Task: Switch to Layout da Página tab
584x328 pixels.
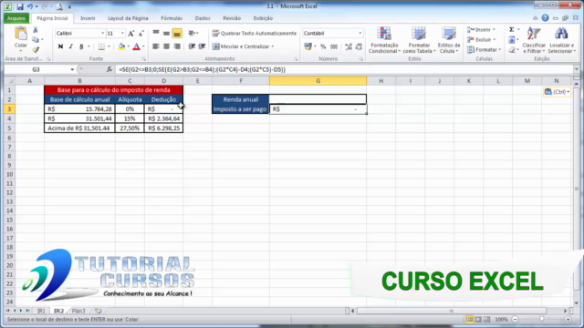Action: click(x=128, y=18)
